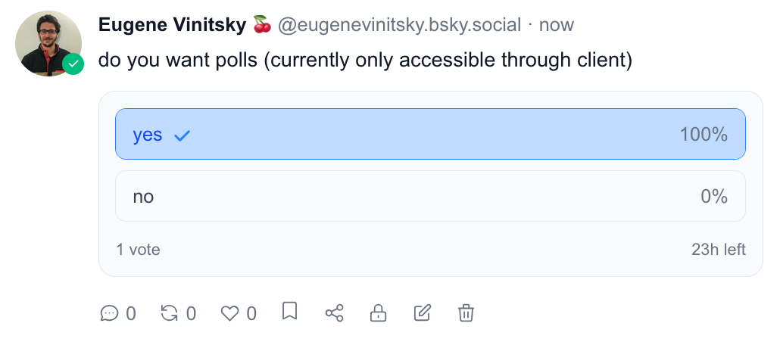Like the post with the heart icon
780x345 pixels.
(x=229, y=312)
